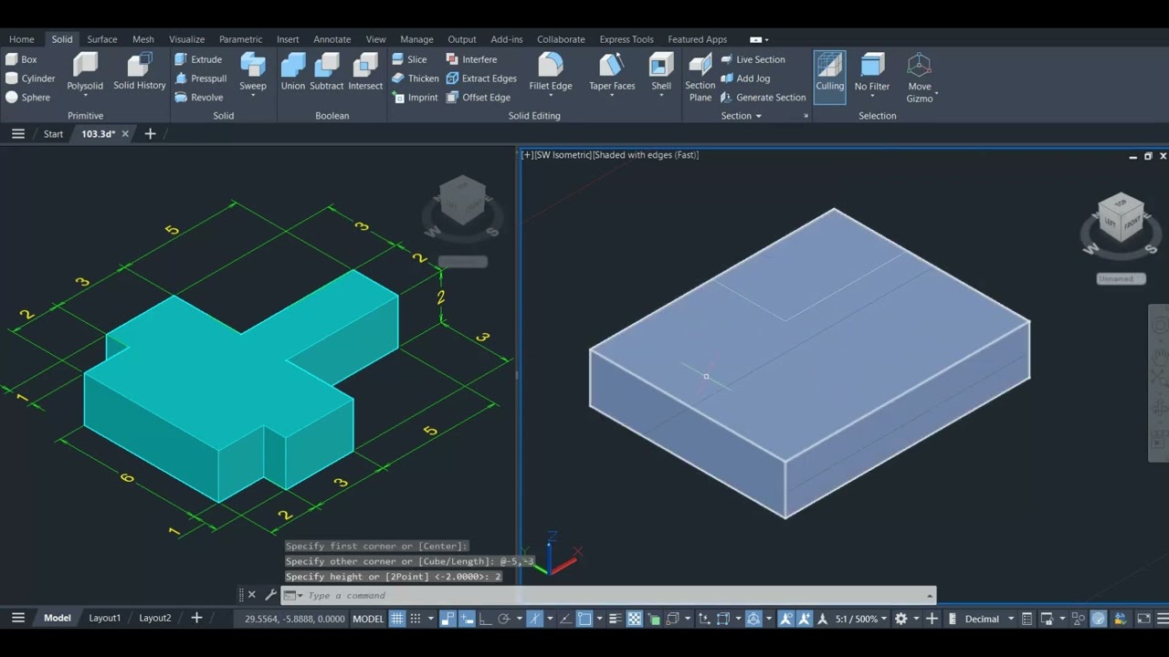The image size is (1169, 657).
Task: Expand the Sweep dropdown arrow
Action: [253, 96]
